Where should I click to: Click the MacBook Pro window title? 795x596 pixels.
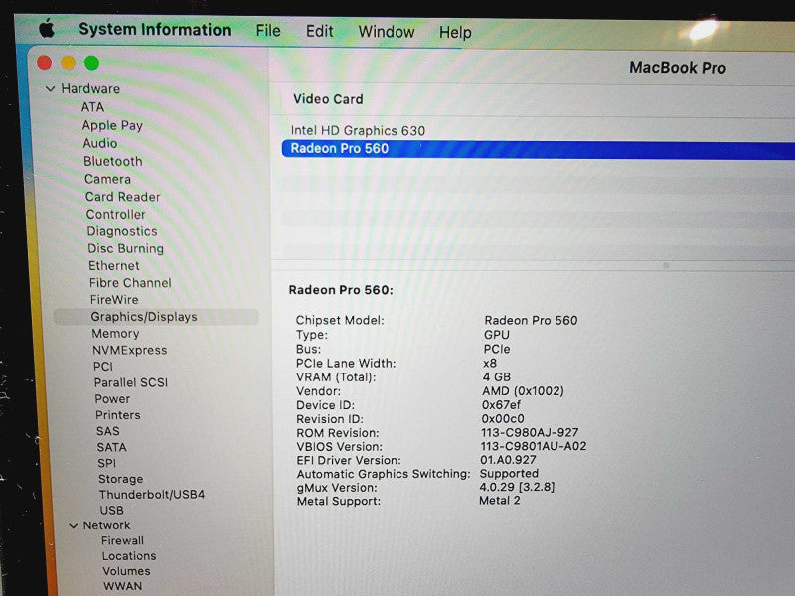coord(678,68)
